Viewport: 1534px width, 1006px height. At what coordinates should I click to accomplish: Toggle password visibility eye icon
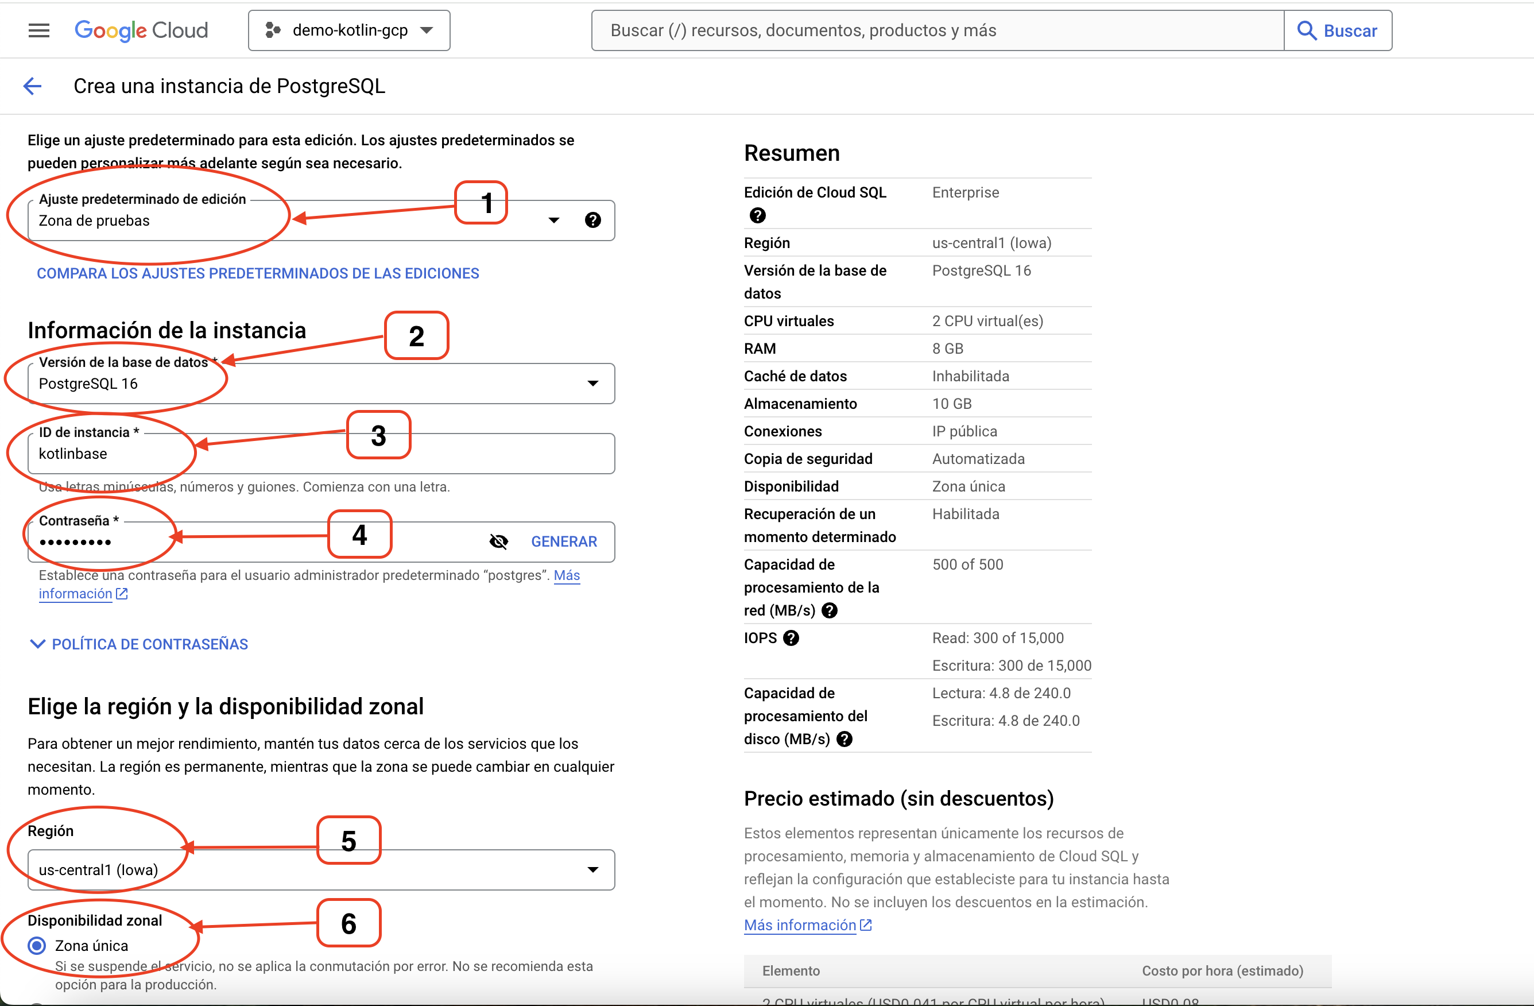(x=498, y=541)
